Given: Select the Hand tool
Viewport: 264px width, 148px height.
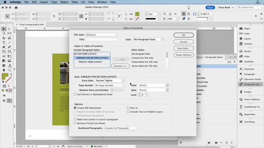Looking at the screenshot, I should [4, 70].
